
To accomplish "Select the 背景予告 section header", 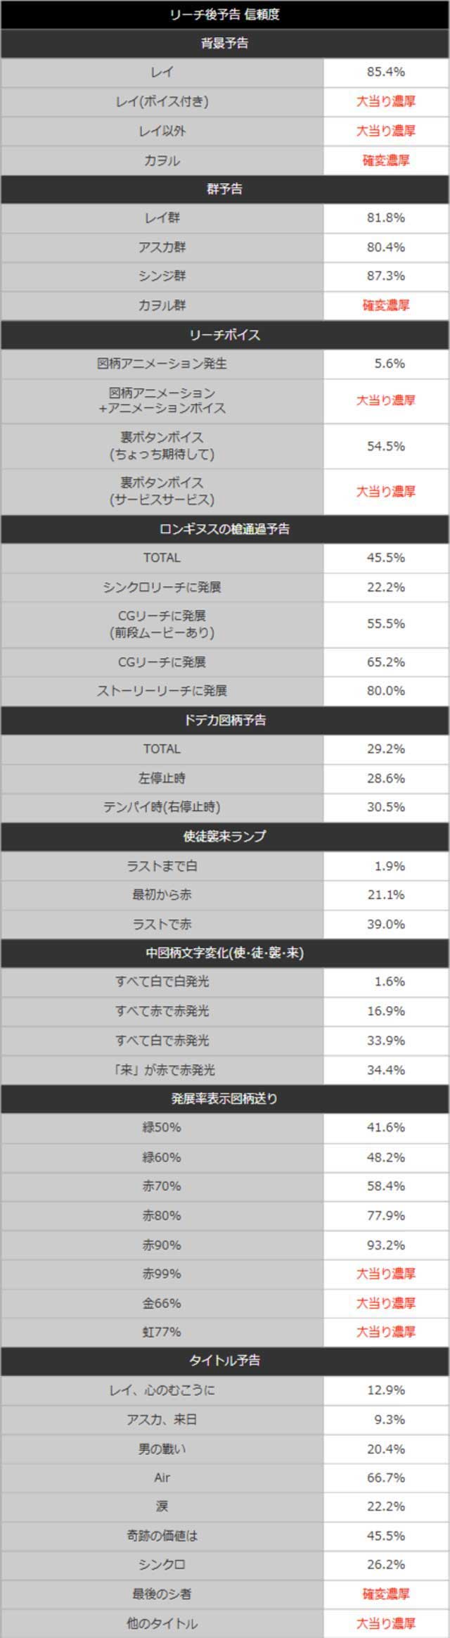I will [x=224, y=43].
